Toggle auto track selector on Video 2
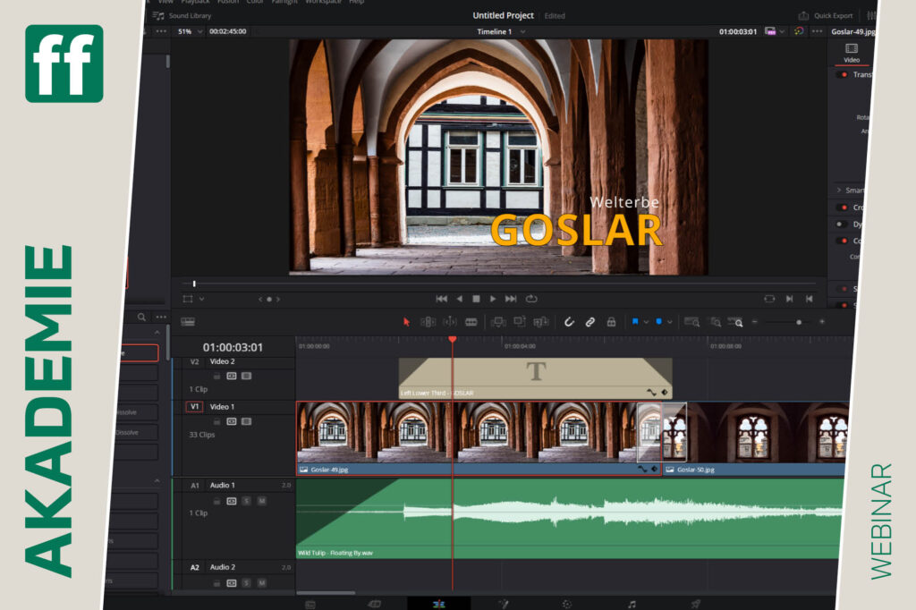 [232, 377]
